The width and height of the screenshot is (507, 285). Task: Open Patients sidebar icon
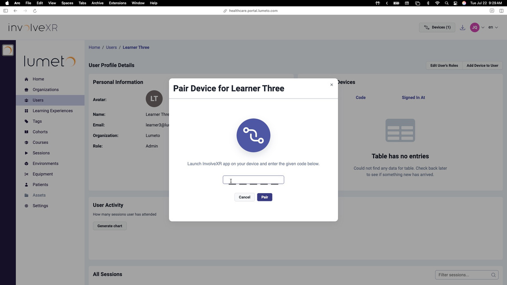[26, 185]
